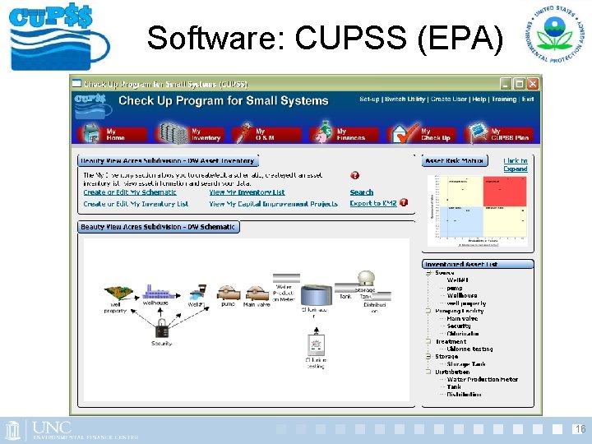Click the red help icon next to inventory description
Viewport: 592px width, 444px height.
[355, 176]
